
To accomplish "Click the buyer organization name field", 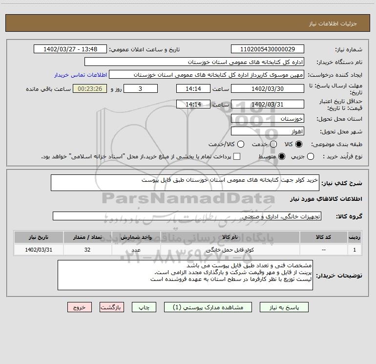I will [194, 62].
